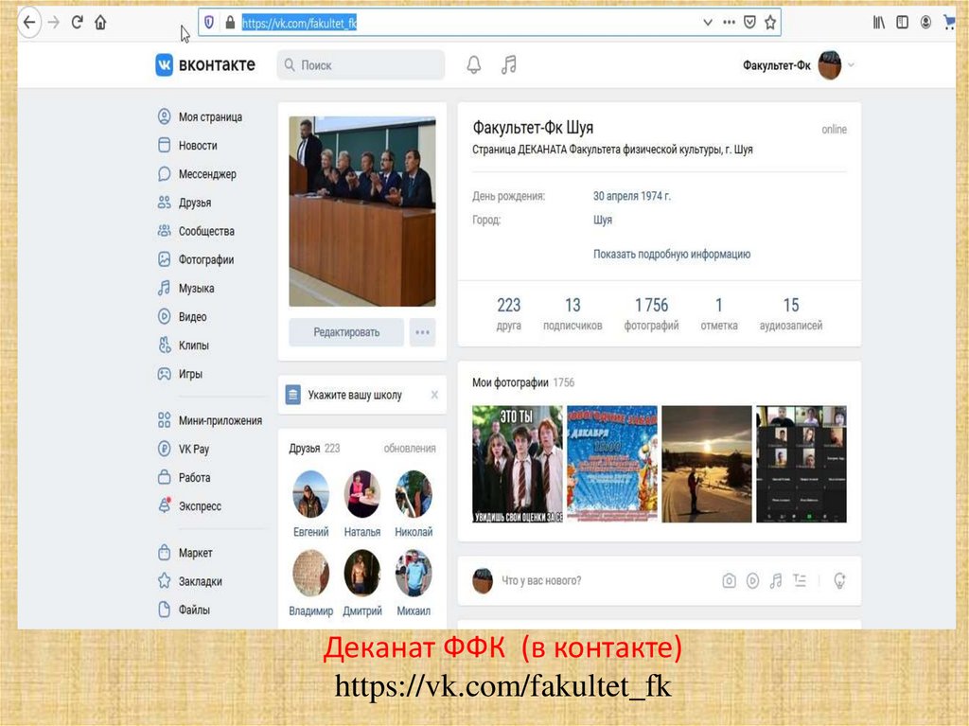Click friend name Дмитрий

coord(362,611)
